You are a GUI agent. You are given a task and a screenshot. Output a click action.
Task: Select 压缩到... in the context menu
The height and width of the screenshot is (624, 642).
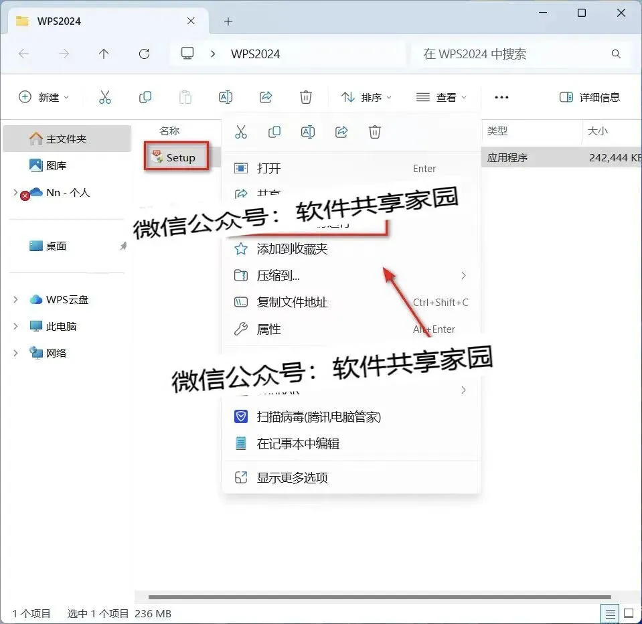(x=351, y=276)
